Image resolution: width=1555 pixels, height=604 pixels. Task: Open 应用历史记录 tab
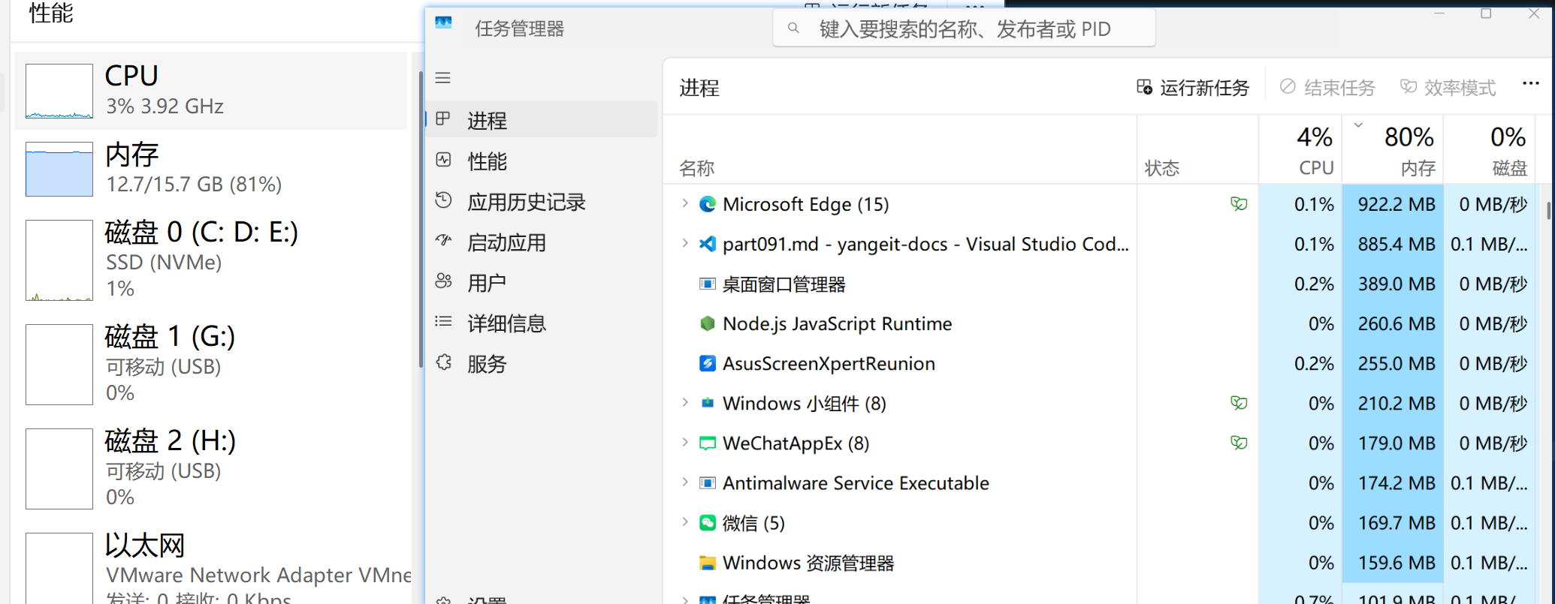(x=542, y=200)
